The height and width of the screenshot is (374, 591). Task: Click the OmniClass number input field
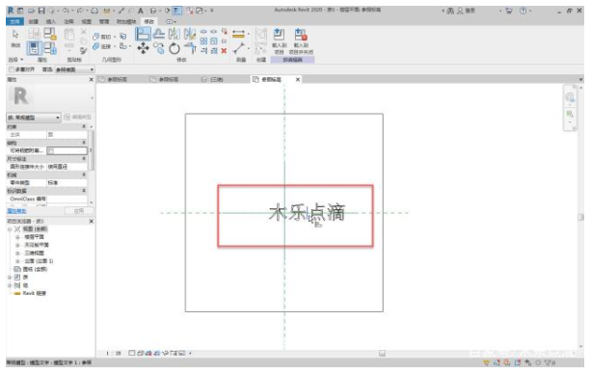67,199
